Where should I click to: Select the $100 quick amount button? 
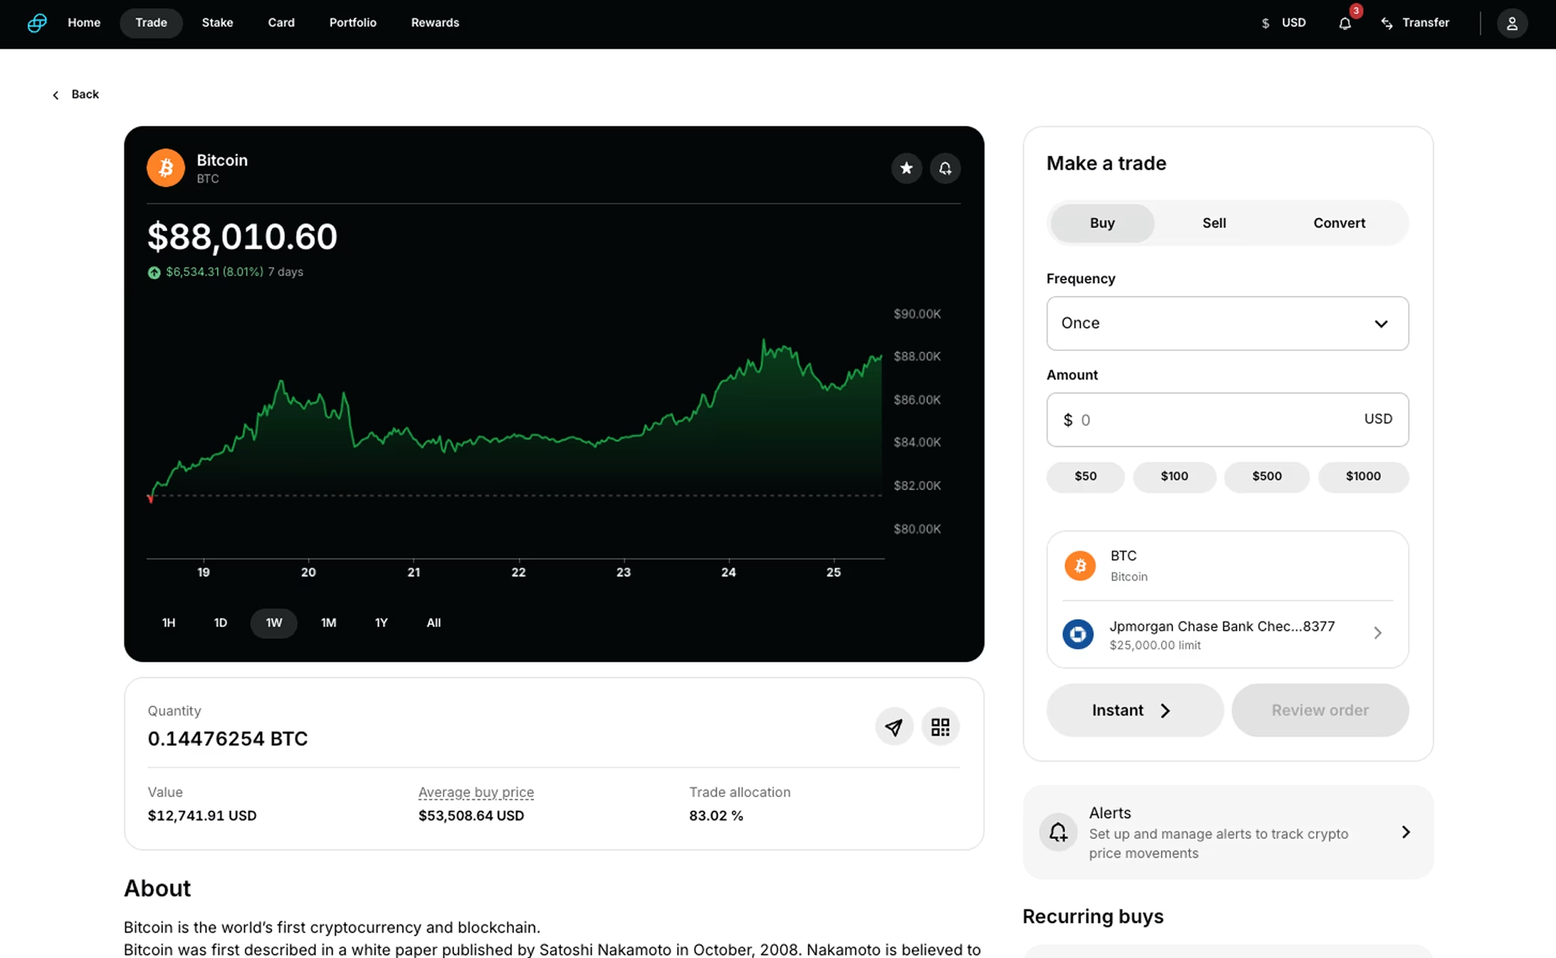[1174, 477]
